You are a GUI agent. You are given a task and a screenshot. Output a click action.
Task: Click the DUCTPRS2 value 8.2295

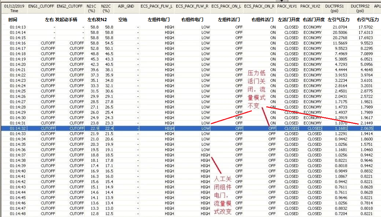coord(367,49)
